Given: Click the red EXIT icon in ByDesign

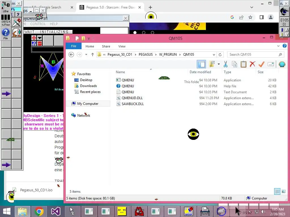Looking at the screenshot, I should (40, 44).
